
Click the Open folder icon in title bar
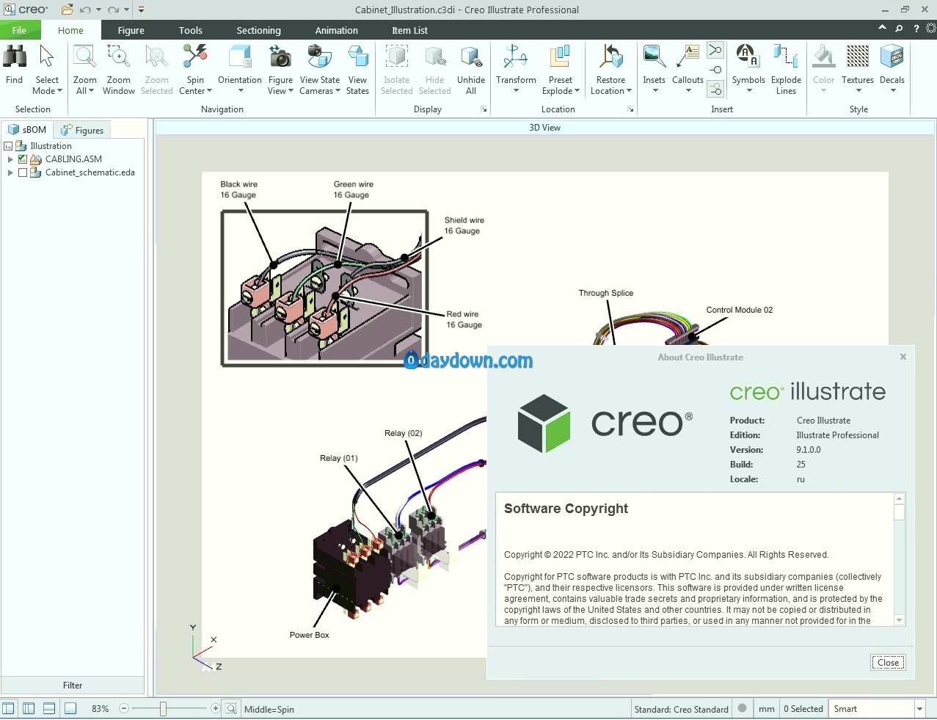point(67,10)
